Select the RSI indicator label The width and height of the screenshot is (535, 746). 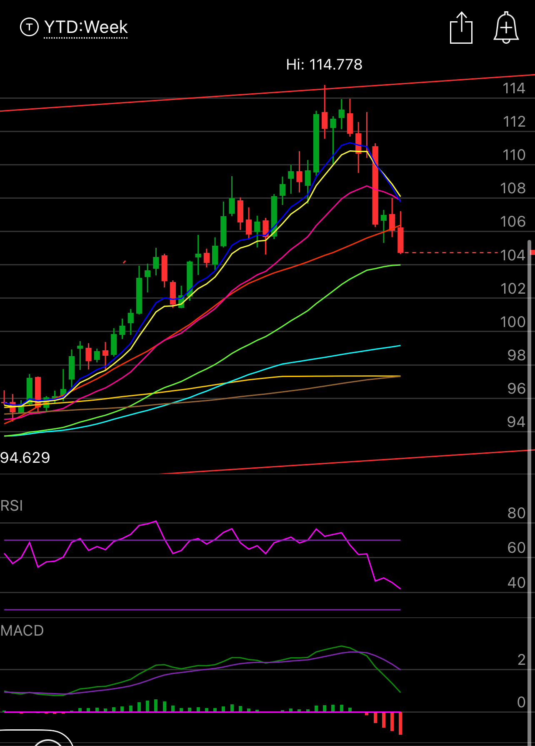(12, 506)
